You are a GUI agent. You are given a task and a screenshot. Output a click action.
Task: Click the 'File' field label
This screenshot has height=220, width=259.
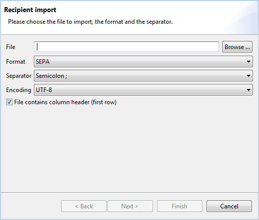(x=11, y=47)
